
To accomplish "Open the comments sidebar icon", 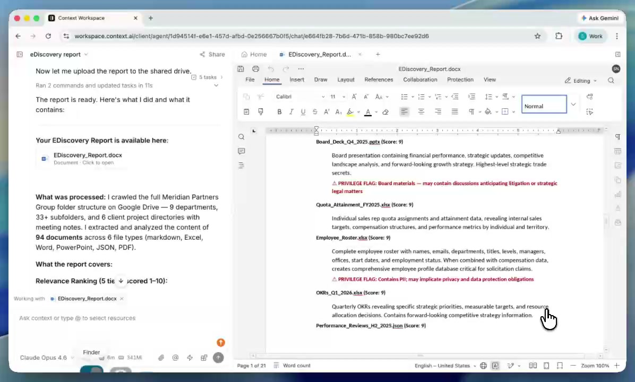I will tap(242, 151).
